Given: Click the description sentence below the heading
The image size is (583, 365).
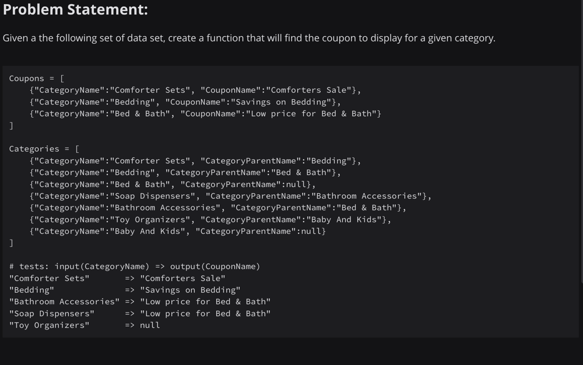Looking at the screenshot, I should tap(249, 38).
